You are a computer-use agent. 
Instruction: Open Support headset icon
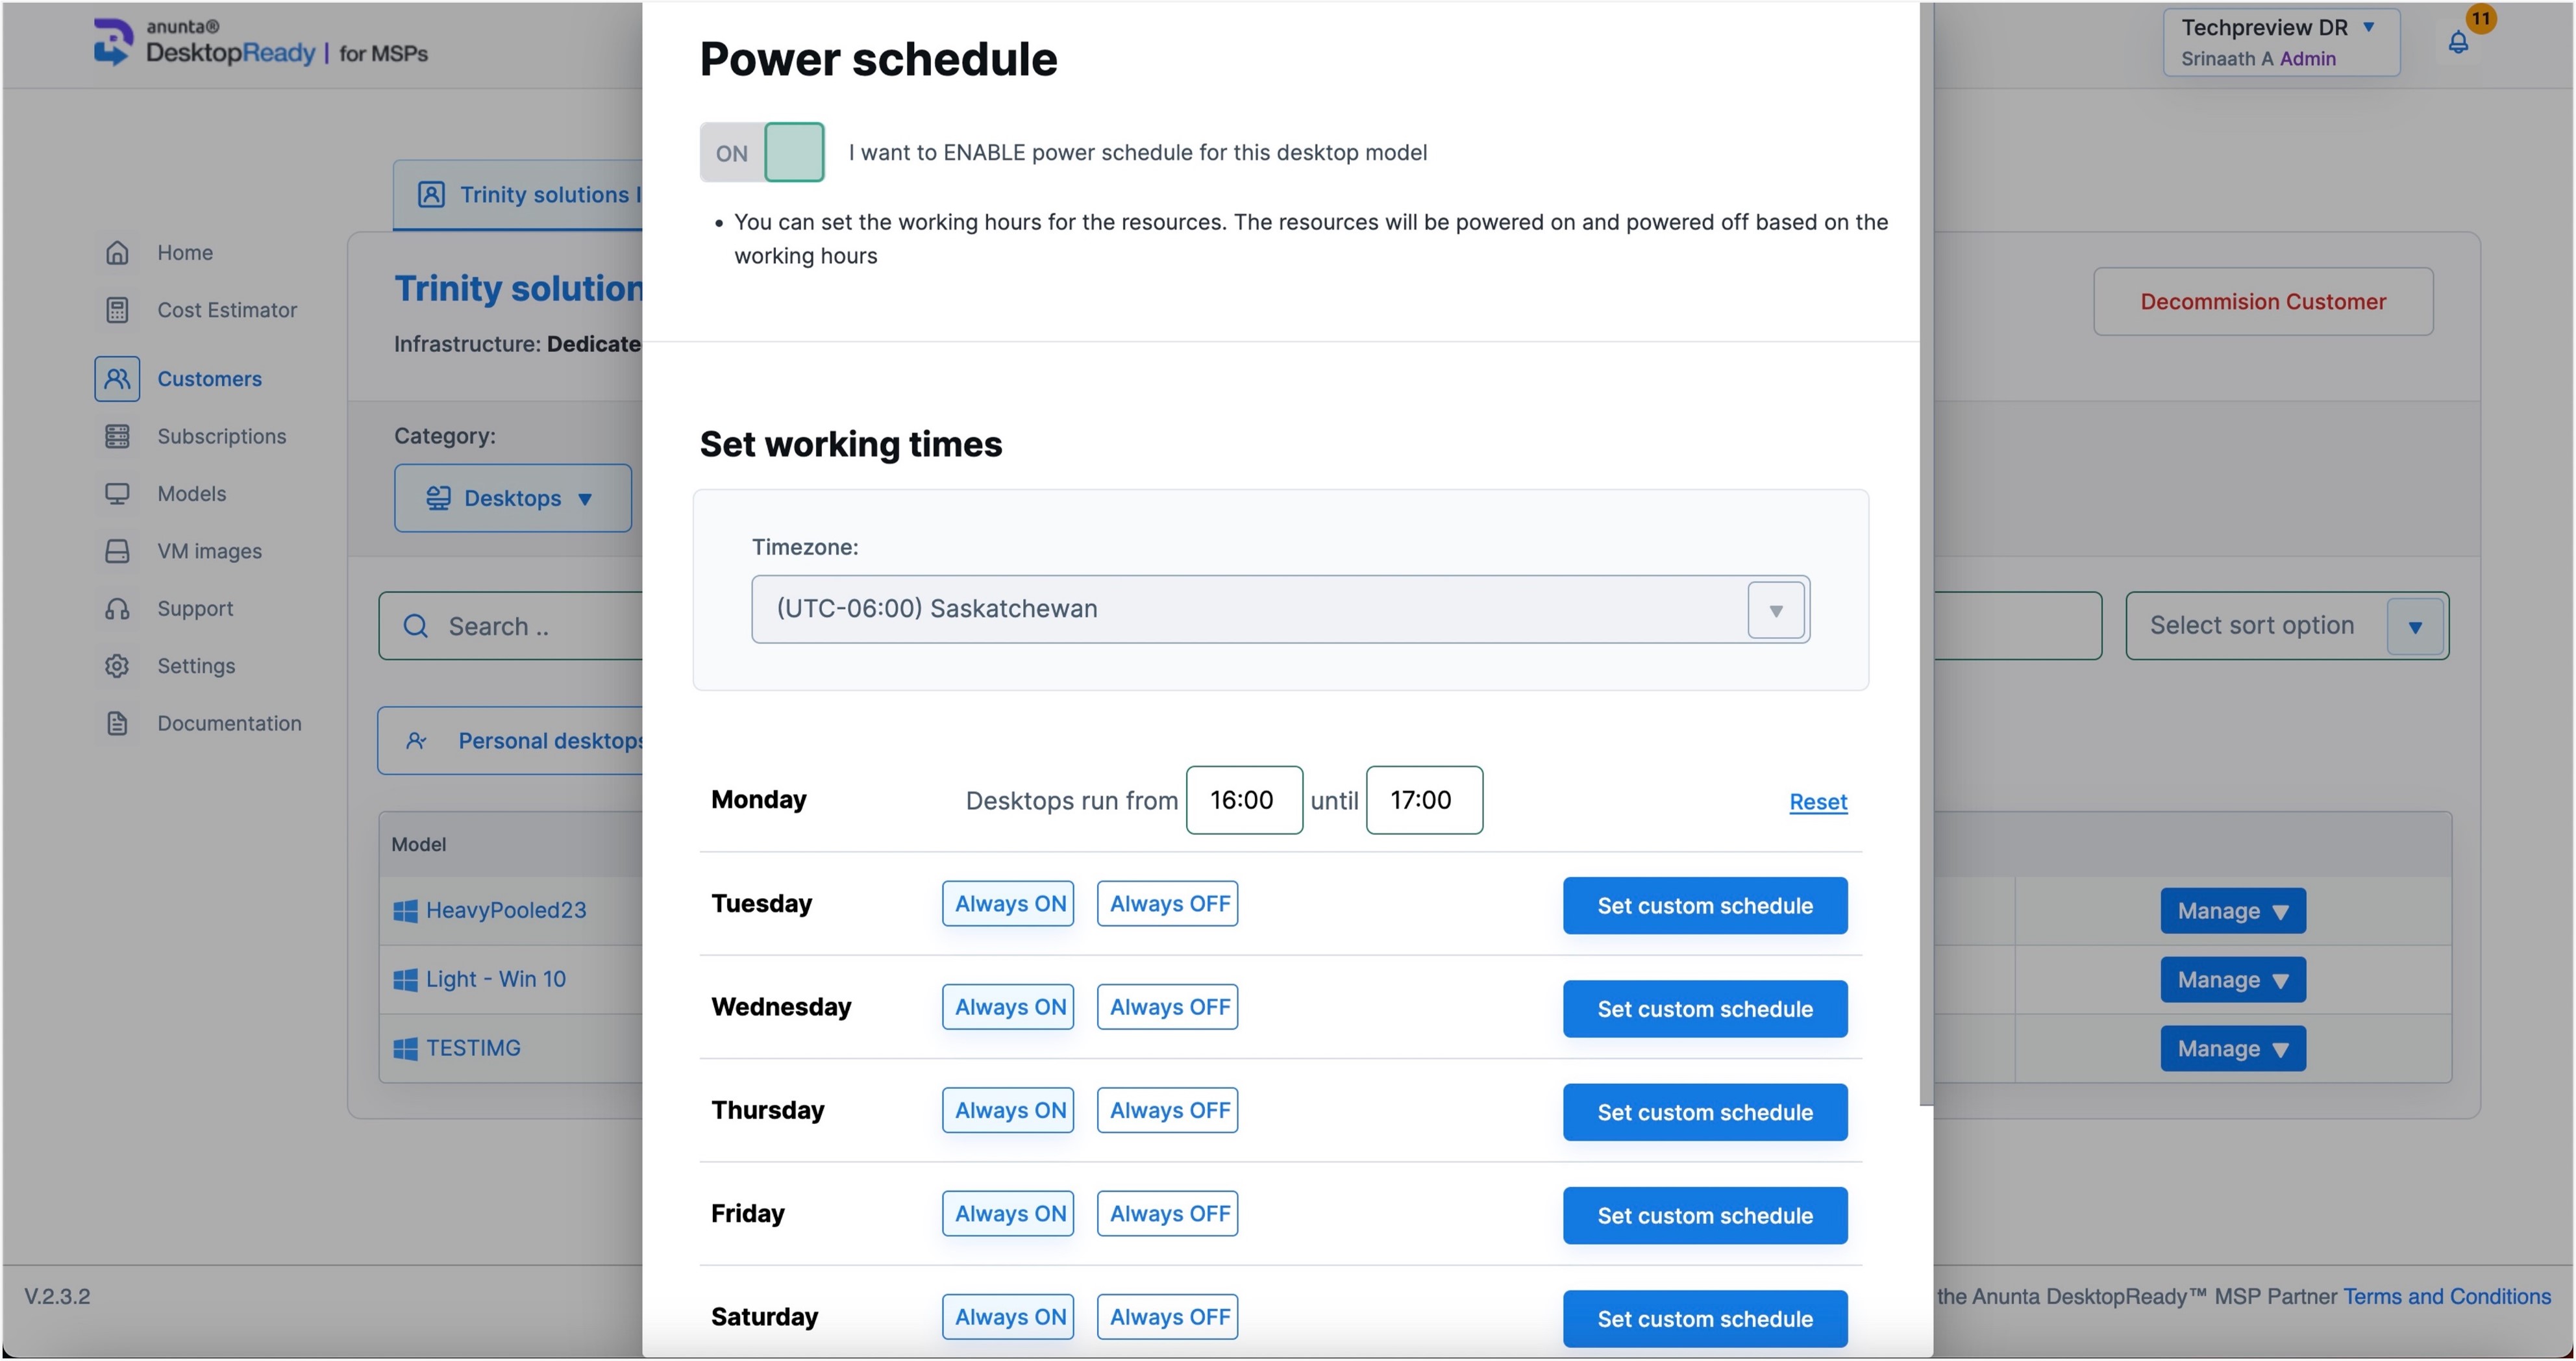[117, 608]
